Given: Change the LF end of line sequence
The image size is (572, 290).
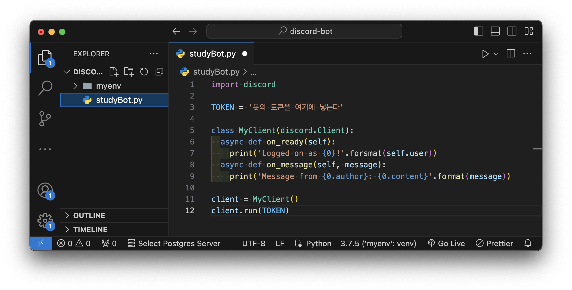Looking at the screenshot, I should 280,243.
